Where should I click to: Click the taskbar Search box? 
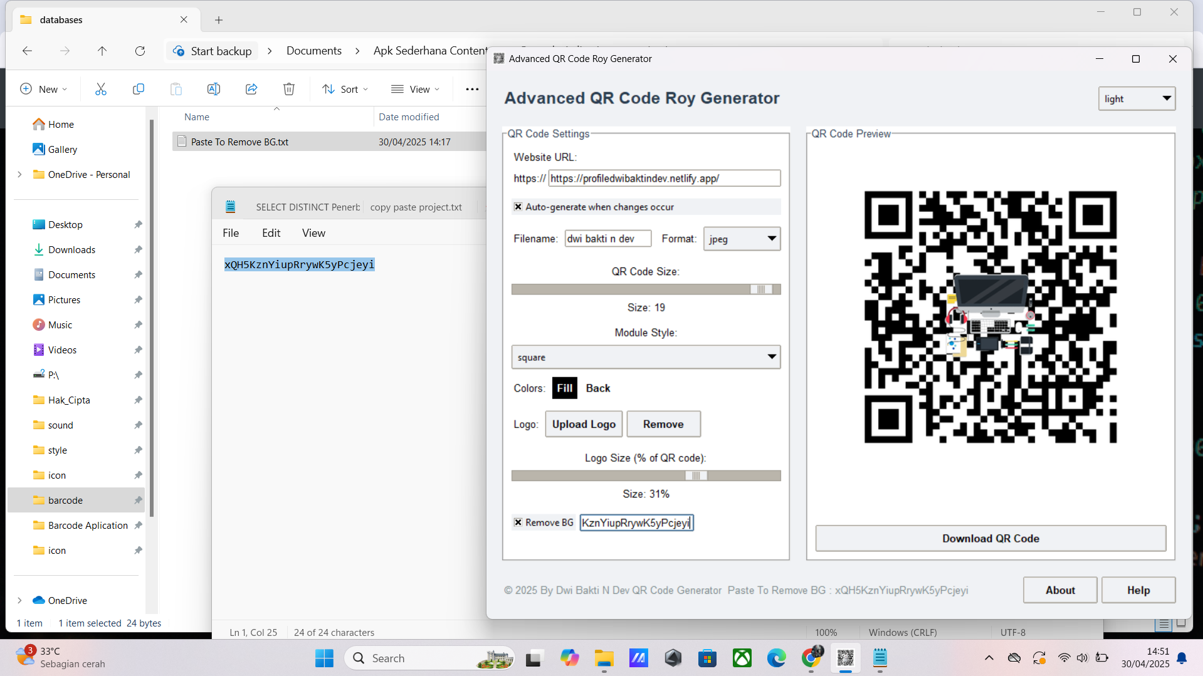click(x=429, y=658)
